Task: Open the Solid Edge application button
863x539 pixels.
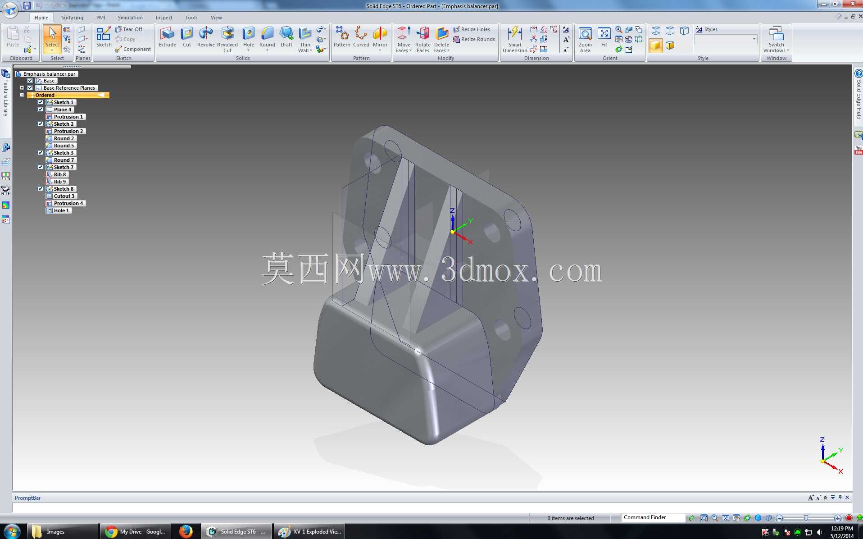Action: pos(10,9)
